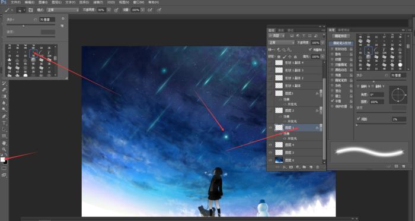Select the Type (T) tool

point(4,123)
